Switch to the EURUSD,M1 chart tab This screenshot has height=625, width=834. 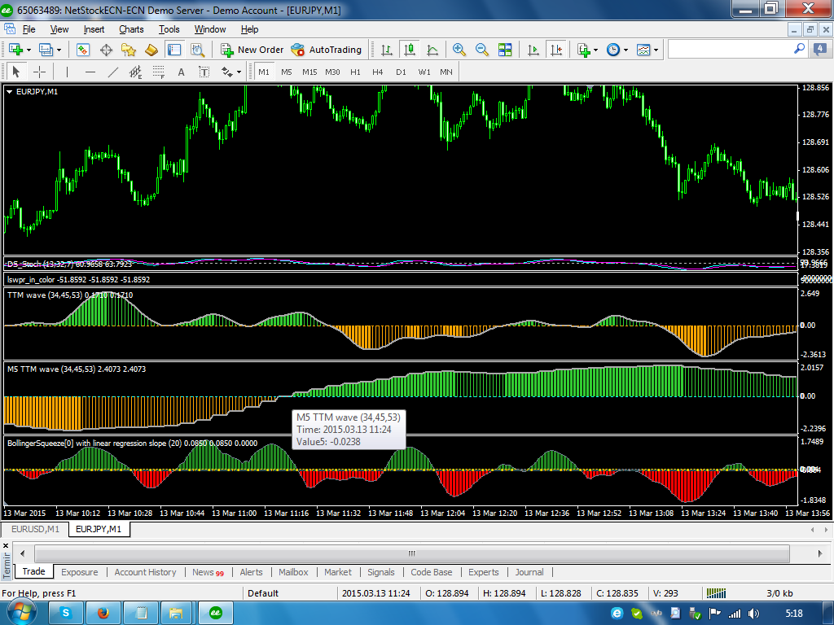tap(35, 529)
